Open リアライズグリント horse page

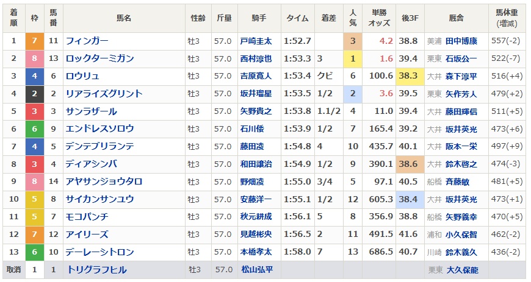[104, 94]
